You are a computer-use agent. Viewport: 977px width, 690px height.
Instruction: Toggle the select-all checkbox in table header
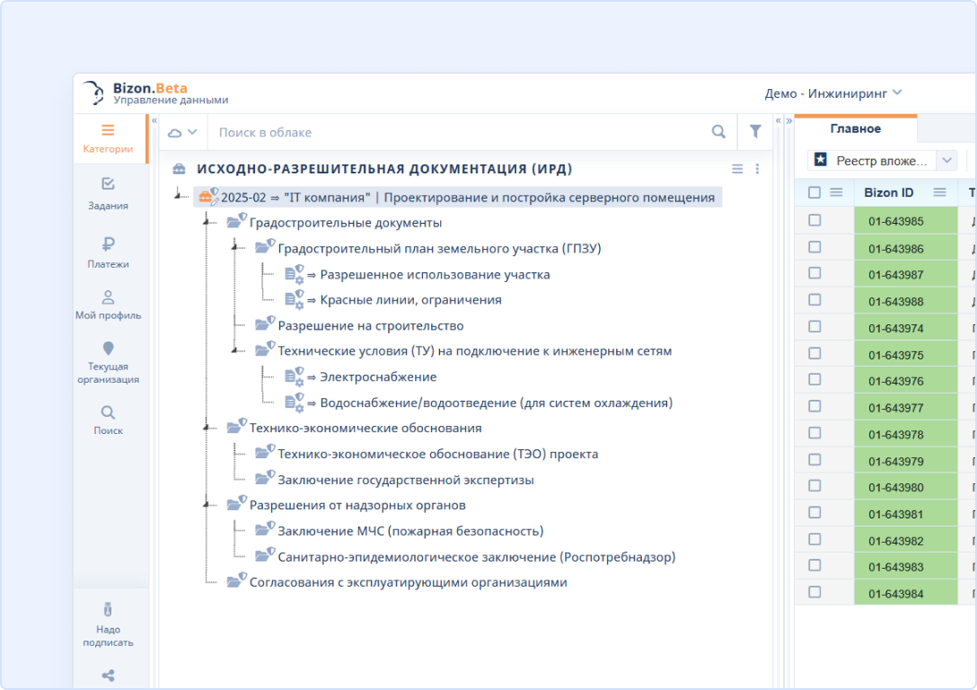point(814,192)
